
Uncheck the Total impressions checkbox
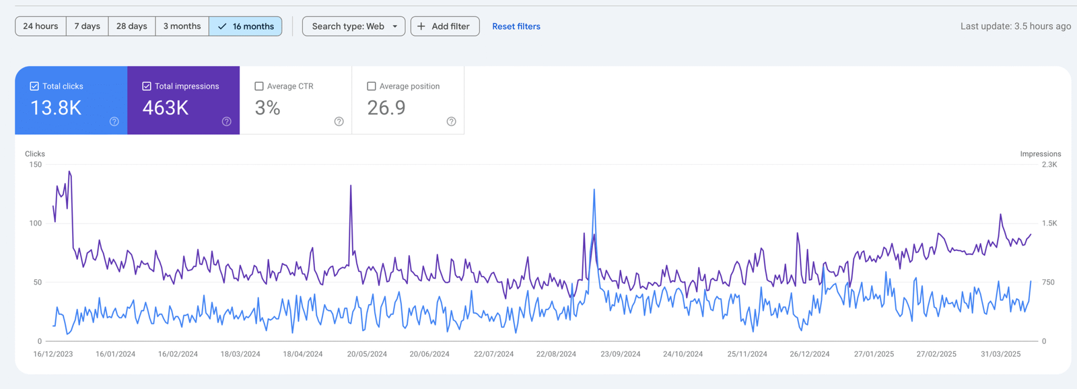(147, 86)
